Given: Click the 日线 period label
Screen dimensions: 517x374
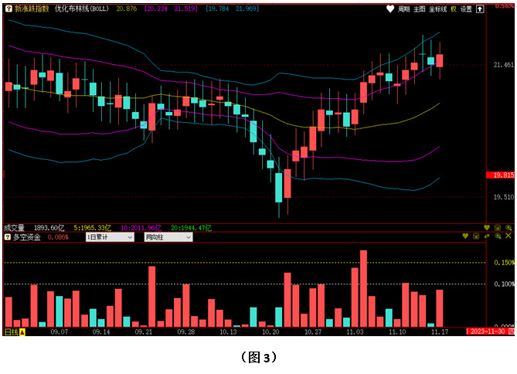Looking at the screenshot, I should [x=12, y=331].
